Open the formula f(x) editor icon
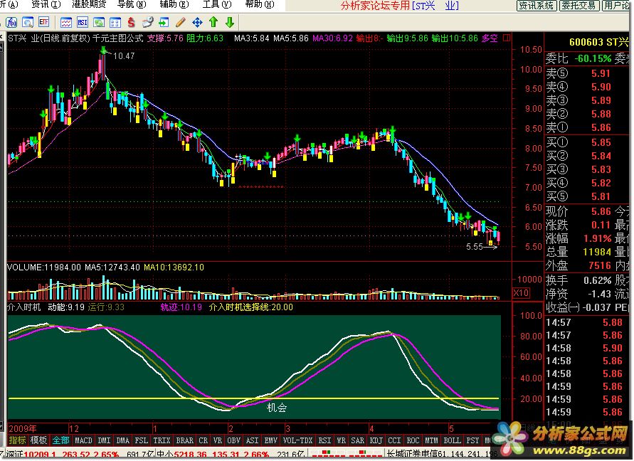The width and height of the screenshot is (634, 461). click(11, 22)
